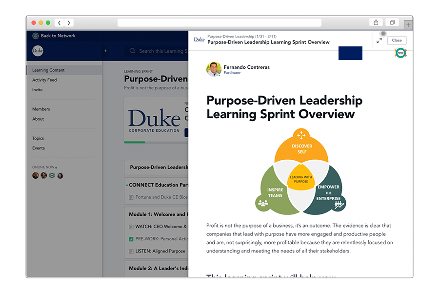Click Fernando Contreras profile photo
439x293 pixels.
214,69
